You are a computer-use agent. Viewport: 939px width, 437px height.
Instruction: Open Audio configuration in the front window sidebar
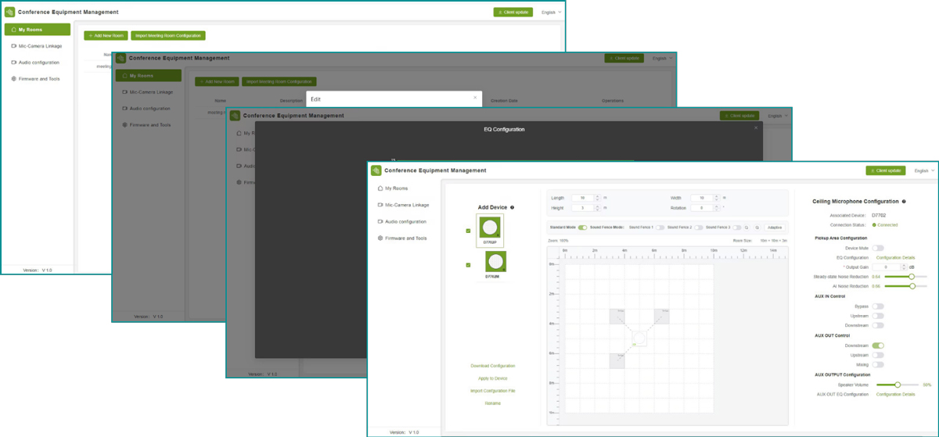(401, 221)
